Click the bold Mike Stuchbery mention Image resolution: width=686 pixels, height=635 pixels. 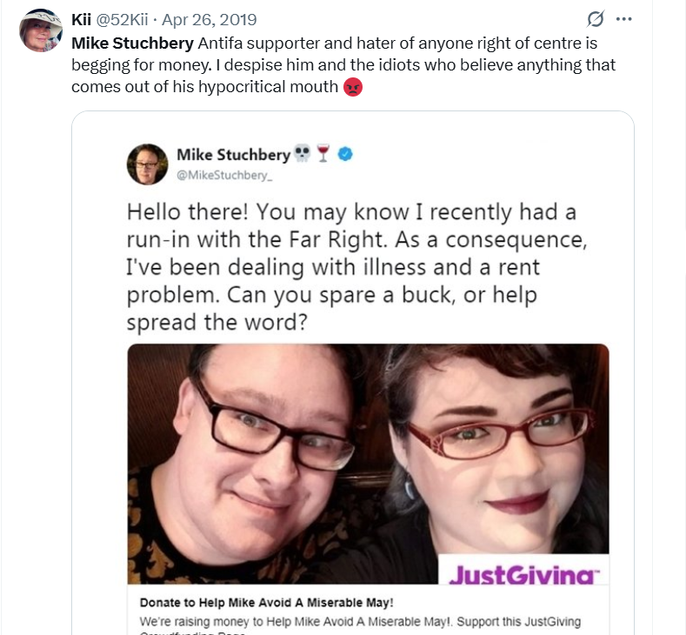click(x=132, y=43)
